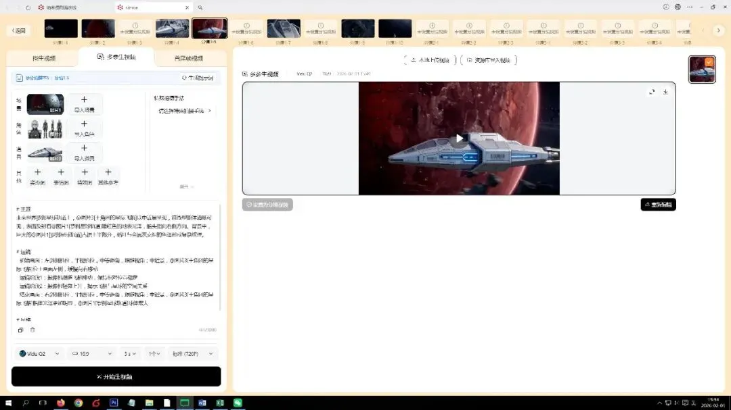
Task: Expand the video to fullscreen
Action: 652,92
